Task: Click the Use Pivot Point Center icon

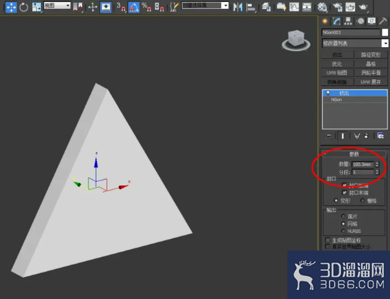Action: point(77,7)
